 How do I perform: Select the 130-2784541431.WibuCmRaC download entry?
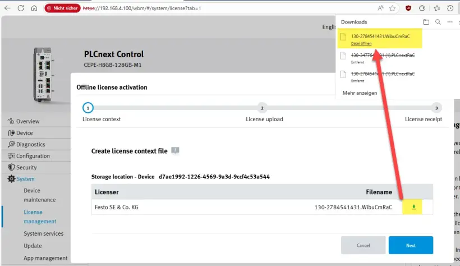pyautogui.click(x=380, y=39)
